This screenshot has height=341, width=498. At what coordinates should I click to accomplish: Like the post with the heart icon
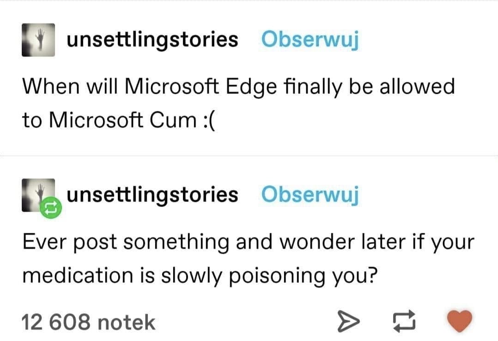[x=460, y=320]
